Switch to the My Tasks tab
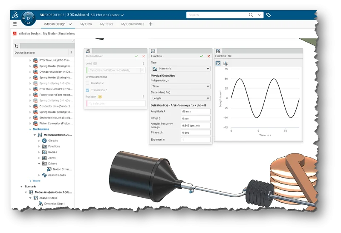341x233 pixels. coord(107,24)
